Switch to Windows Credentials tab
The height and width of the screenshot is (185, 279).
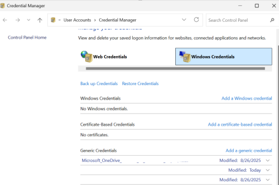click(x=224, y=56)
